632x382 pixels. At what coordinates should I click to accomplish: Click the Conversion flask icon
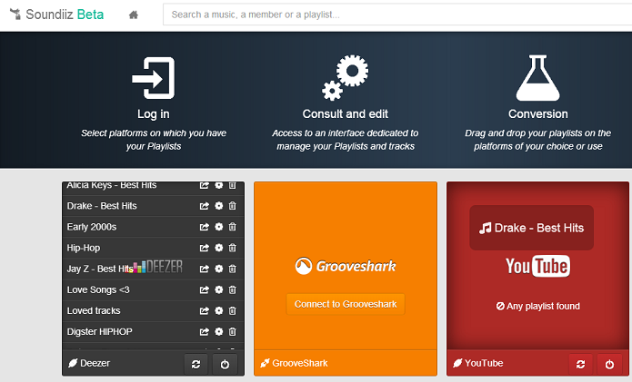click(x=538, y=78)
